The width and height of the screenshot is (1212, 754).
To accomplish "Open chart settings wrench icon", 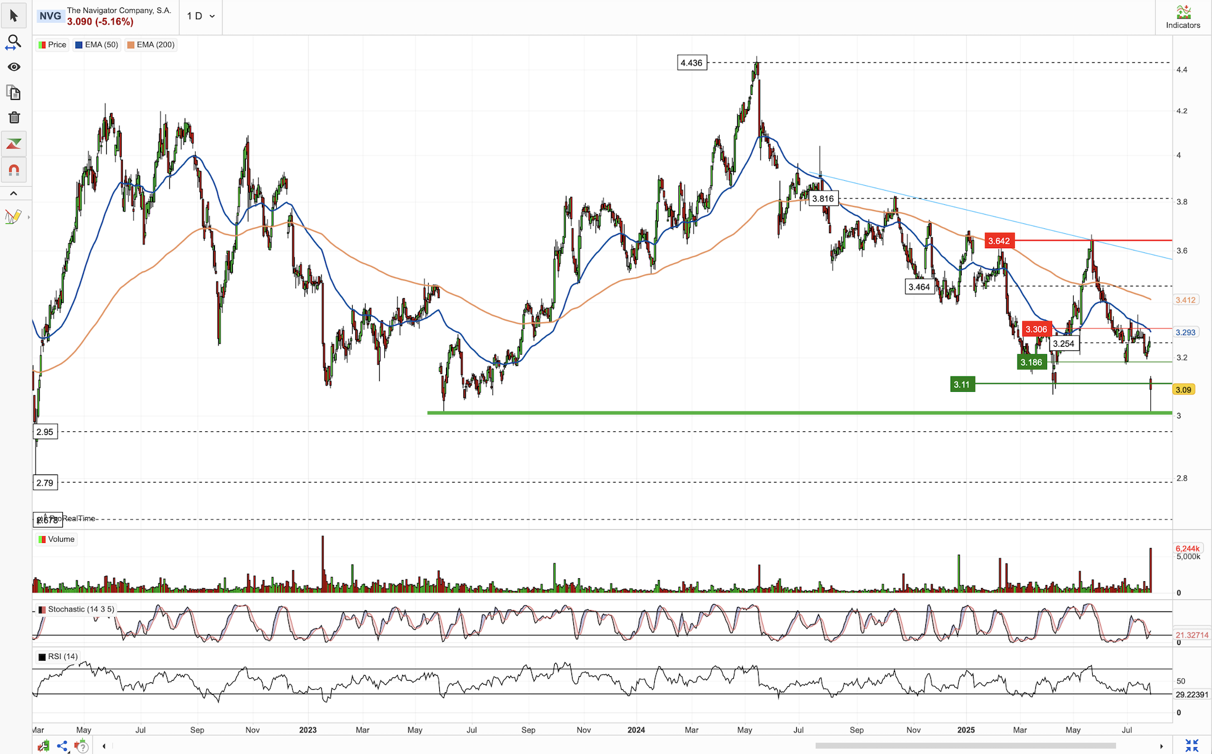I will (43, 746).
